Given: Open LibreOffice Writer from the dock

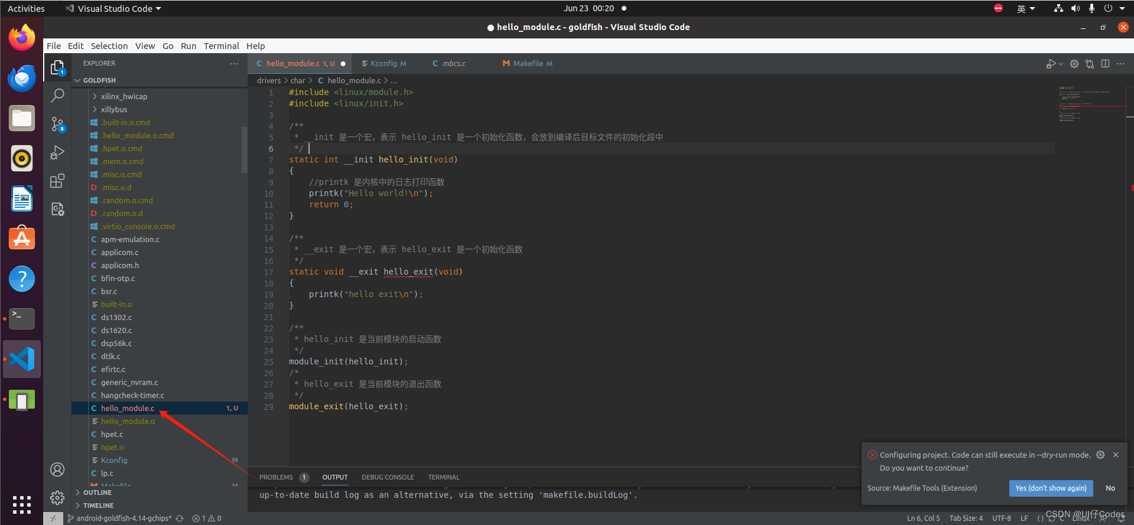Looking at the screenshot, I should 22,198.
